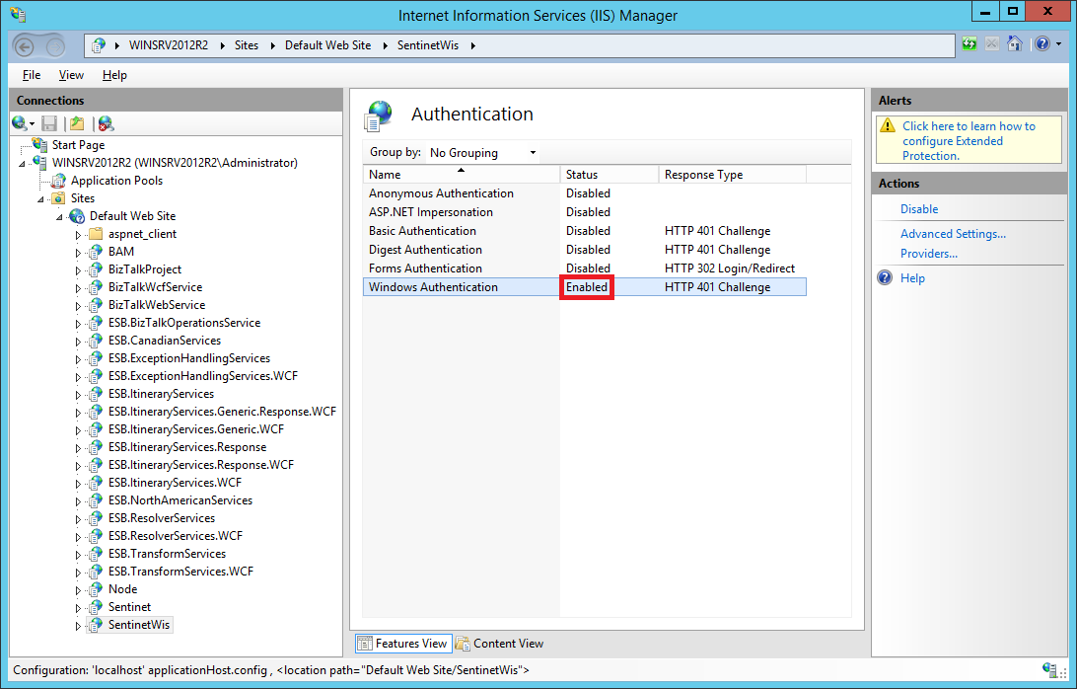
Task: Click the Help icon in Actions pane
Action: (x=886, y=277)
